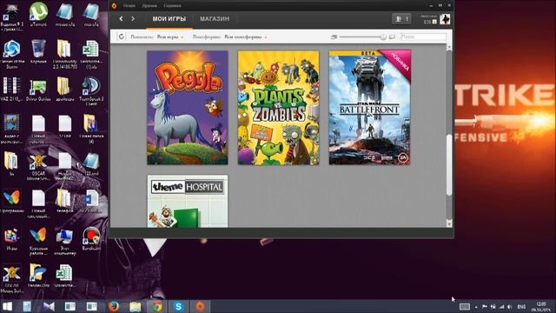
Task: Click the ENG language indicator
Action: point(521,307)
